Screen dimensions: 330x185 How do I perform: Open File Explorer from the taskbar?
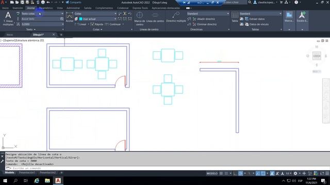click(x=47, y=180)
